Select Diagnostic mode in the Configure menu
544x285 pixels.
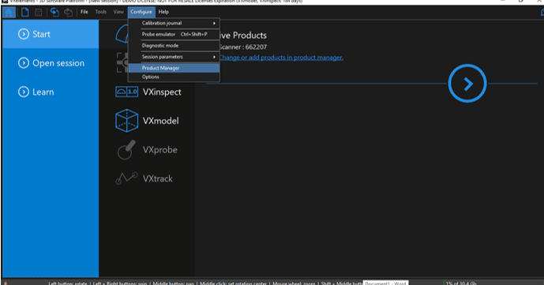174,46
